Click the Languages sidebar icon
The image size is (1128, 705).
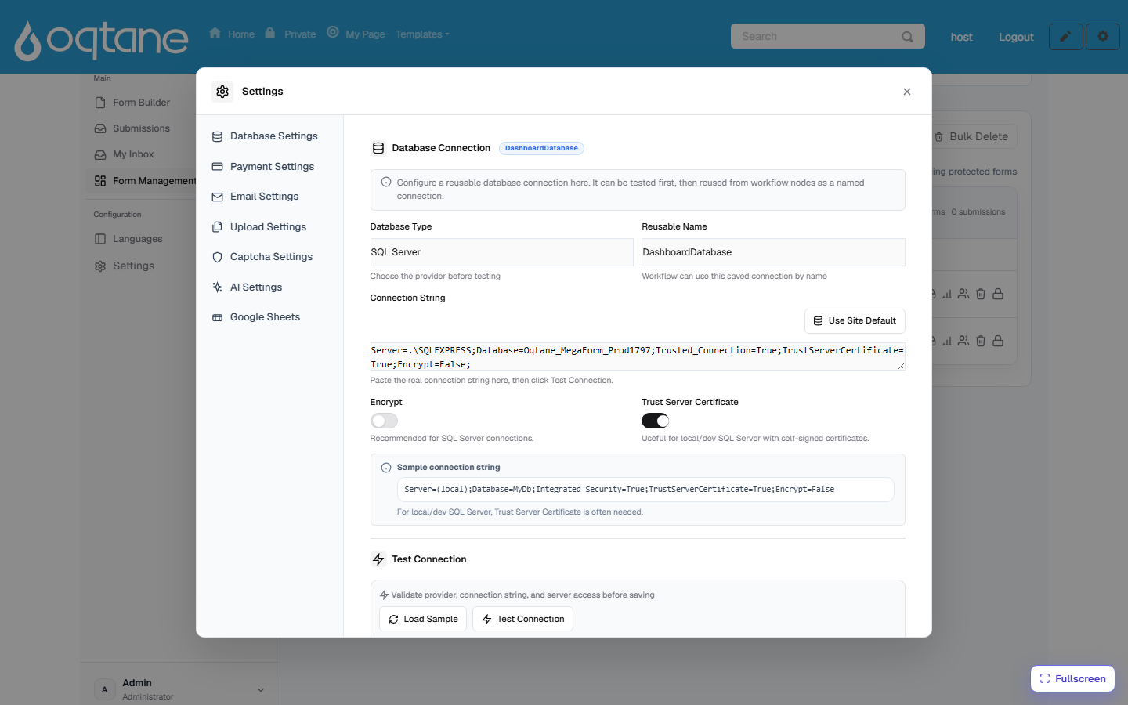[100, 239]
